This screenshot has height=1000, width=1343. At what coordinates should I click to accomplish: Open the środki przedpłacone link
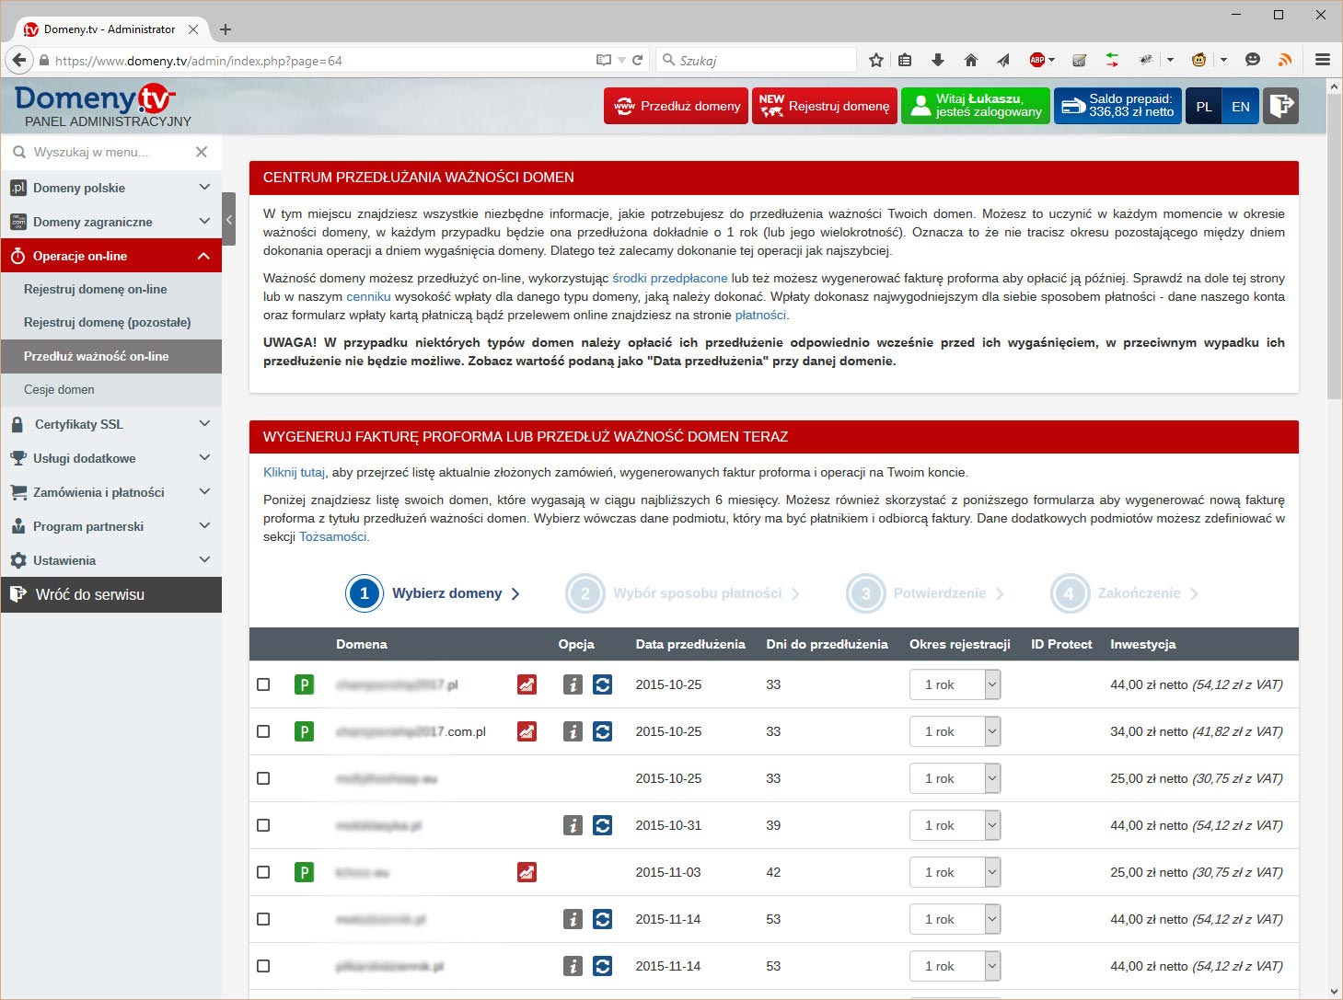tap(669, 278)
